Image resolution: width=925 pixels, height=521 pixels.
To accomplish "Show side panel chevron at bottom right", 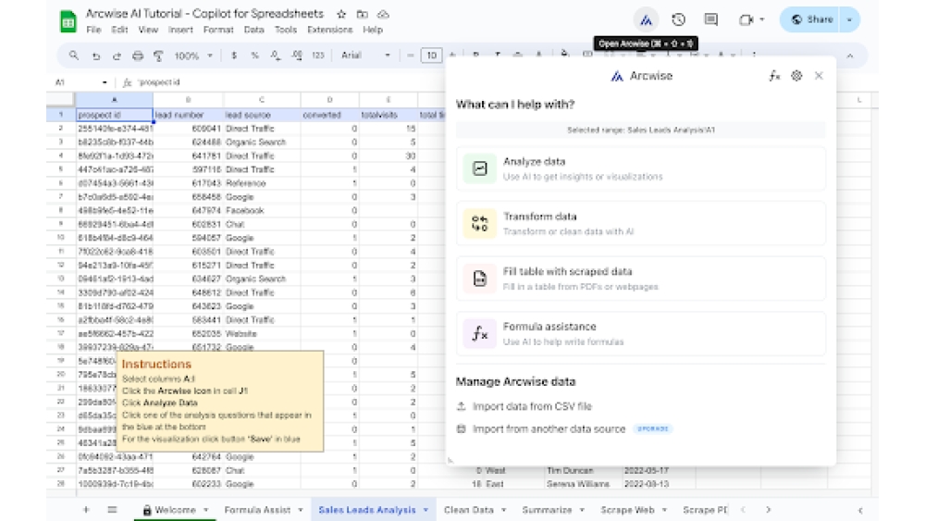I will (860, 511).
